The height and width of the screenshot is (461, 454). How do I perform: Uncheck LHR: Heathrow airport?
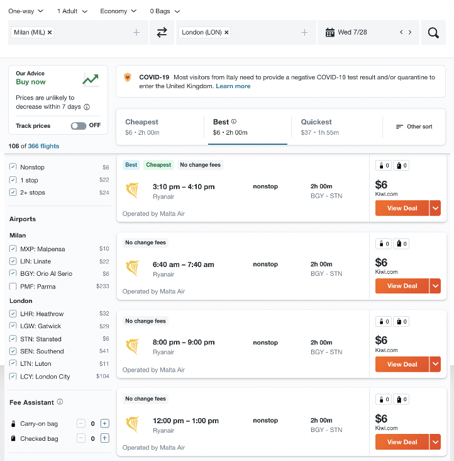coord(13,314)
